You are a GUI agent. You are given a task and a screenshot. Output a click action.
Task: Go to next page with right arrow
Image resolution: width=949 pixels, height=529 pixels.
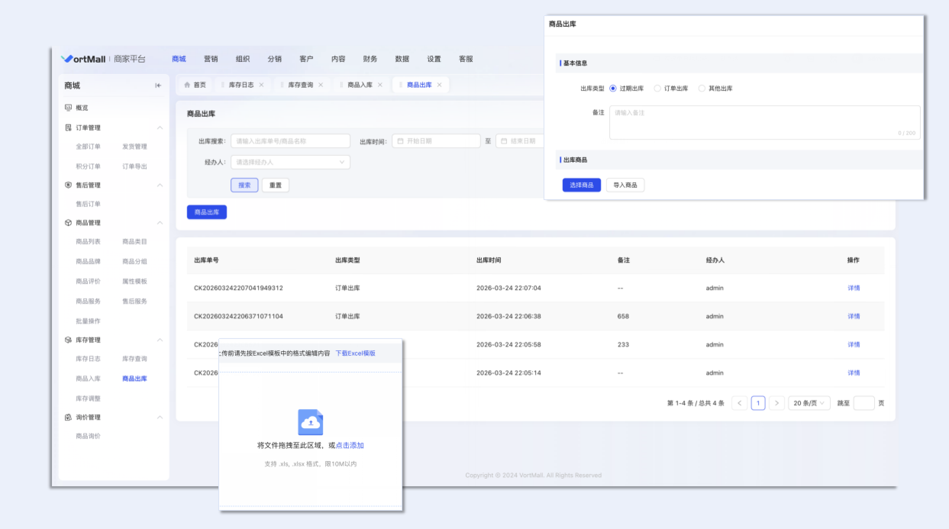tap(776, 403)
